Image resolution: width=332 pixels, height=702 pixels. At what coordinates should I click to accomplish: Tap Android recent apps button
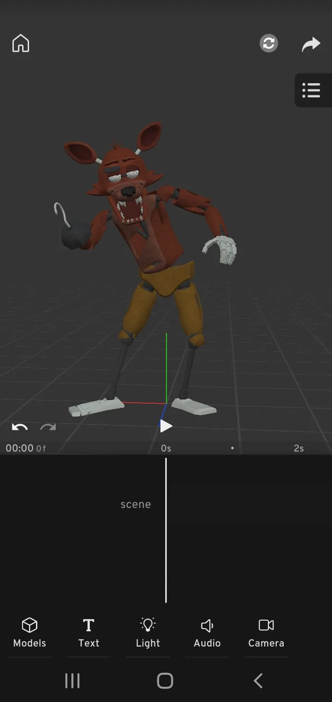click(72, 681)
